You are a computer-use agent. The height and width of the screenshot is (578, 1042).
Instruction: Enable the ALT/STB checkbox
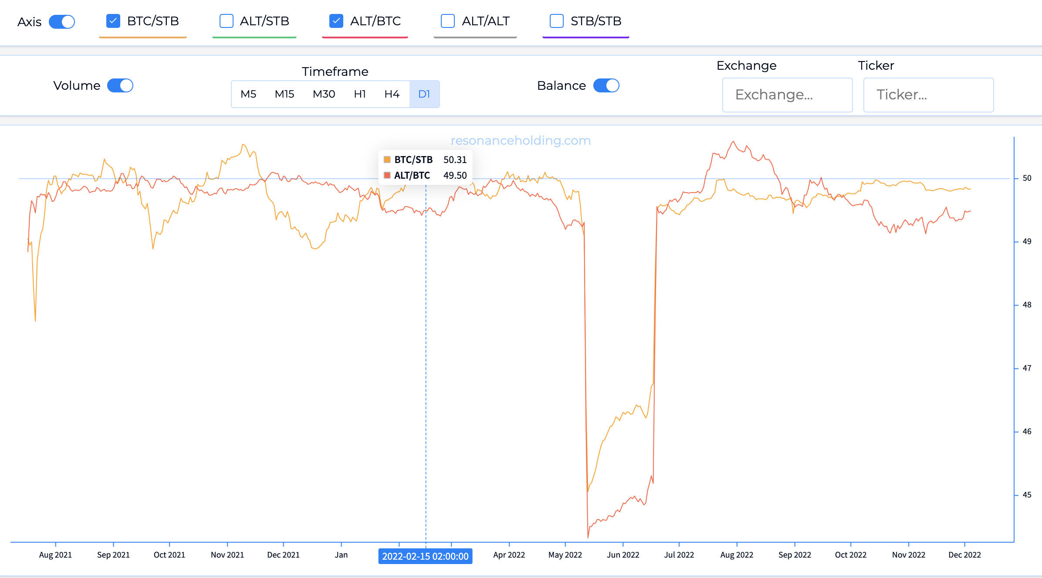click(226, 21)
